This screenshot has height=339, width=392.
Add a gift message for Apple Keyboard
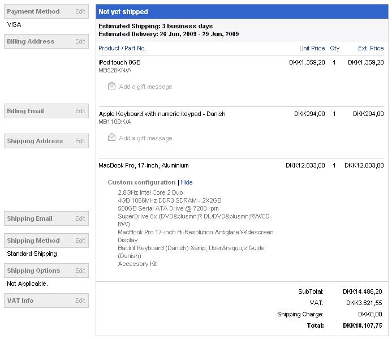(145, 138)
